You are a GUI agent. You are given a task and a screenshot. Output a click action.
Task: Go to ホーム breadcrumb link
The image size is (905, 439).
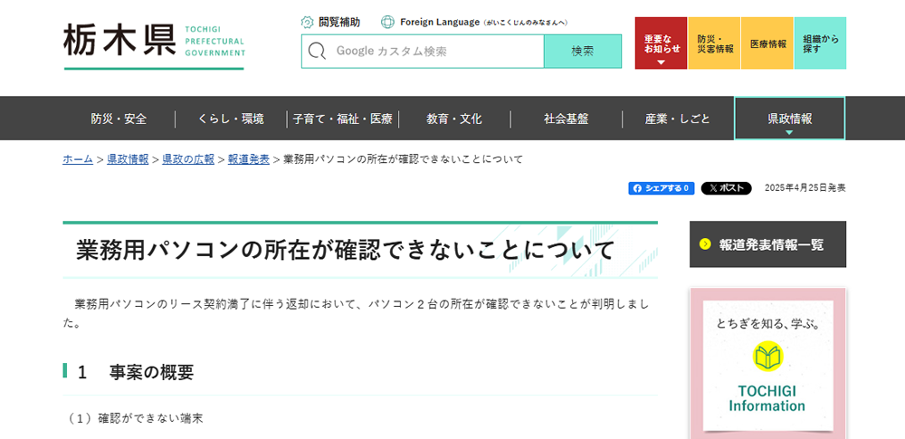78,159
